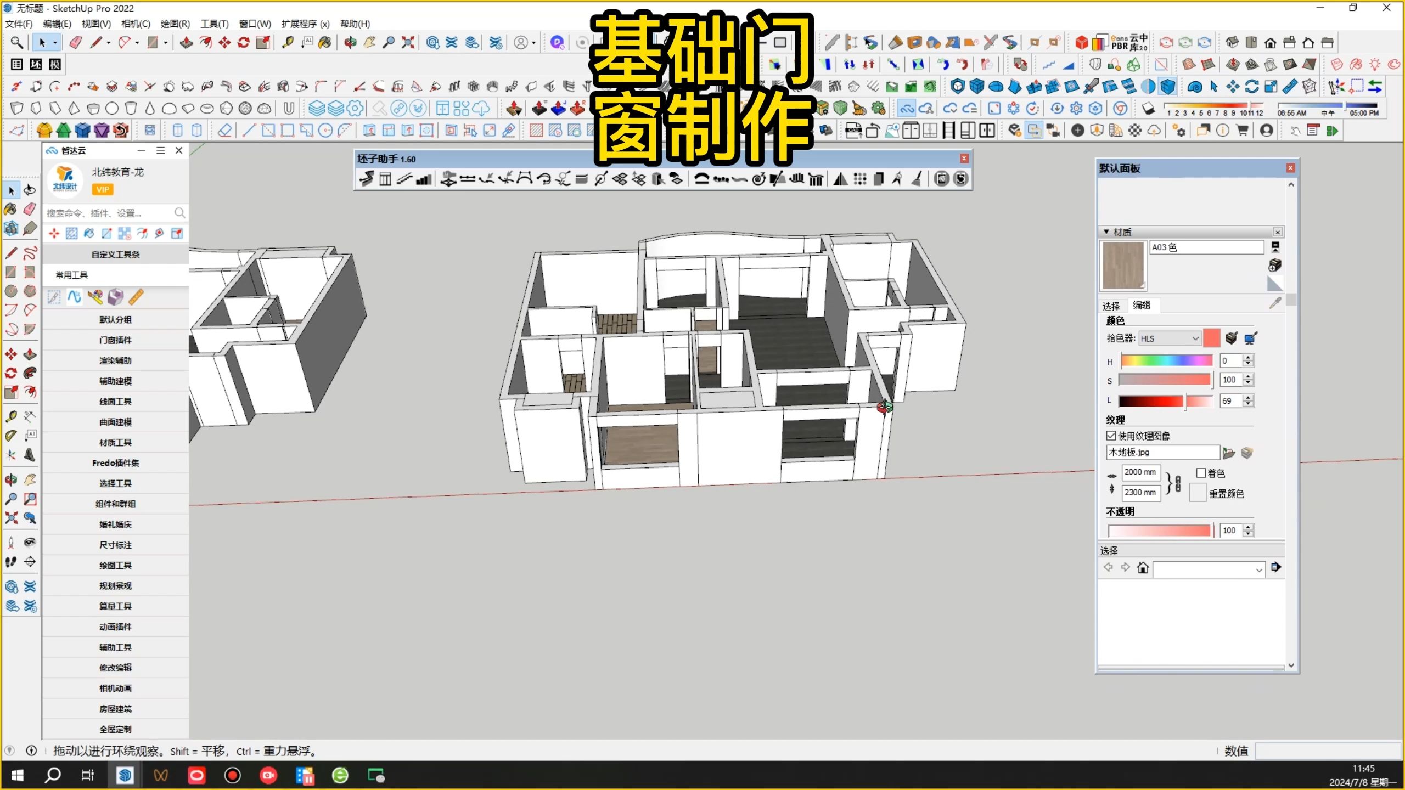Open the HLS 拾色器 dropdown
The width and height of the screenshot is (1405, 790).
point(1169,338)
